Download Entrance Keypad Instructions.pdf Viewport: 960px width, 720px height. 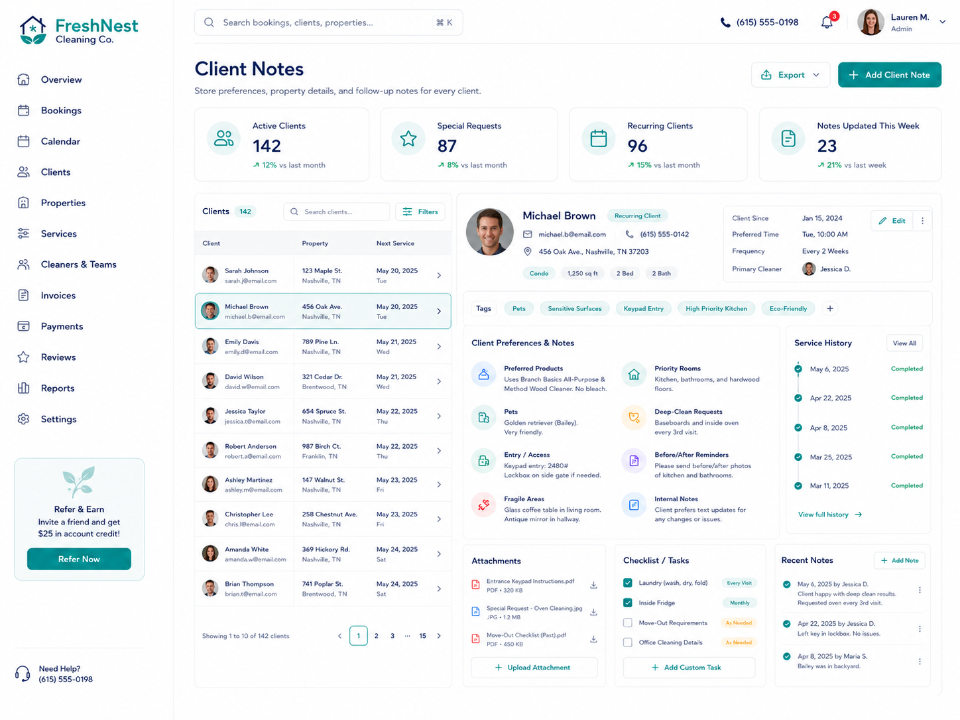(x=593, y=585)
